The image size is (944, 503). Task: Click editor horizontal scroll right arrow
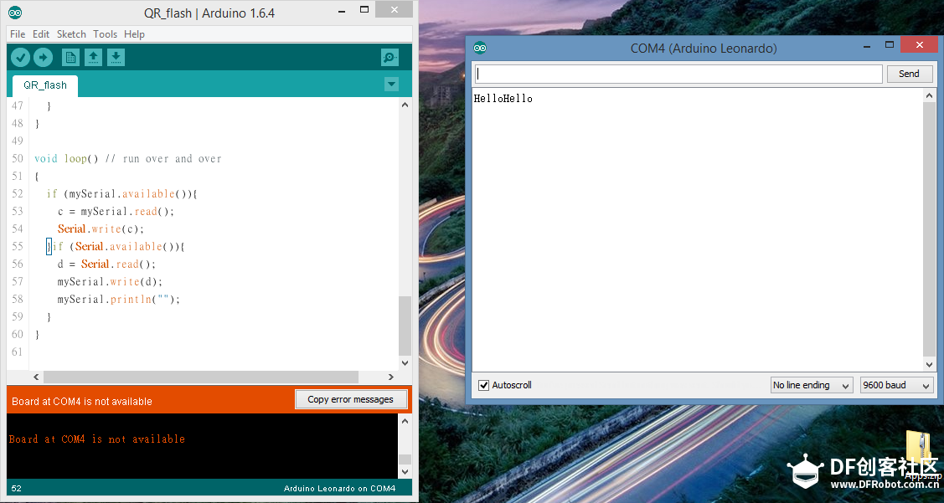(390, 377)
